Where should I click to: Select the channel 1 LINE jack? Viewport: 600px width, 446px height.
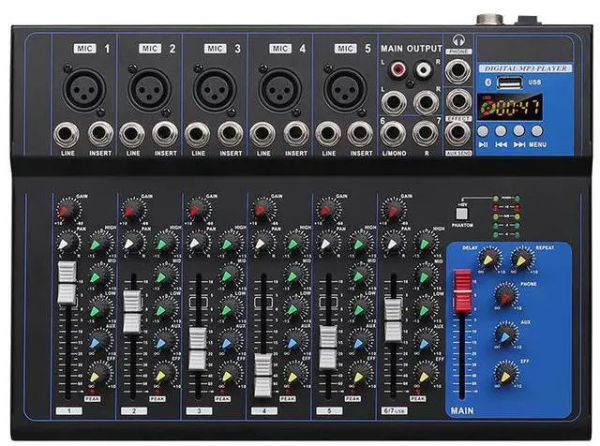(x=67, y=135)
